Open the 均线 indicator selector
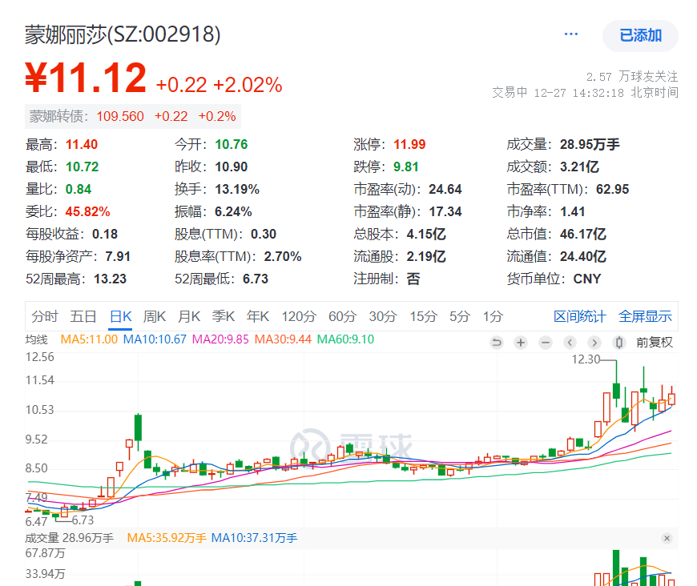 pos(37,339)
